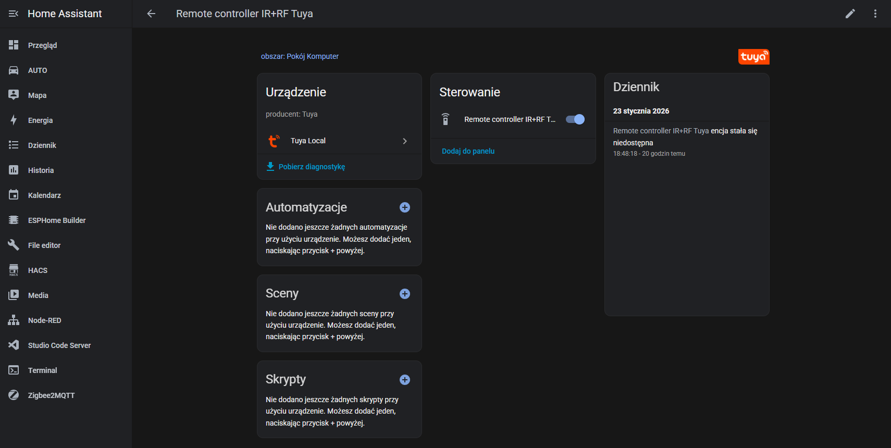Click Pobierz diagnostykę download link
The width and height of the screenshot is (891, 448).
point(311,167)
